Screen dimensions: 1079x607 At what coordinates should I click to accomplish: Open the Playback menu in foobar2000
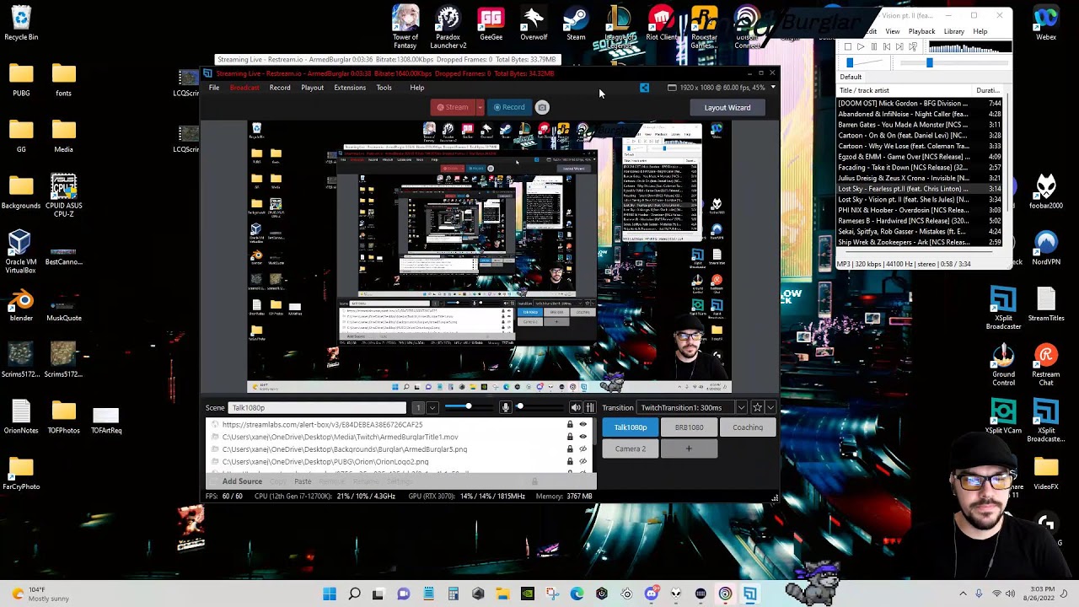coord(921,32)
